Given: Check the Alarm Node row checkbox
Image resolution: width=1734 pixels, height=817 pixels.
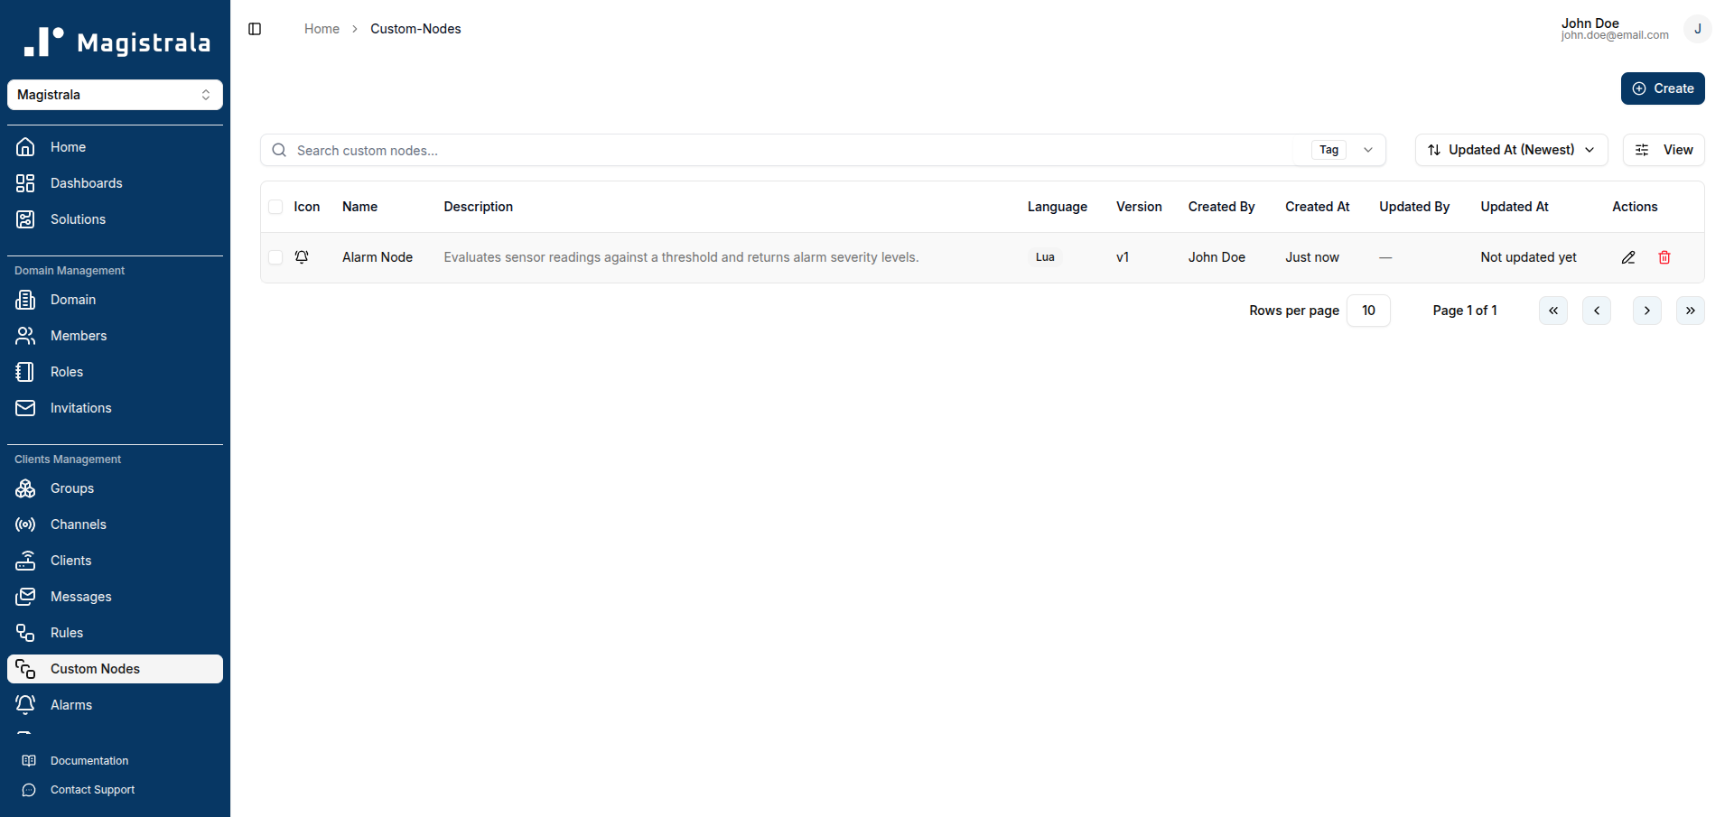Looking at the screenshot, I should pos(275,257).
